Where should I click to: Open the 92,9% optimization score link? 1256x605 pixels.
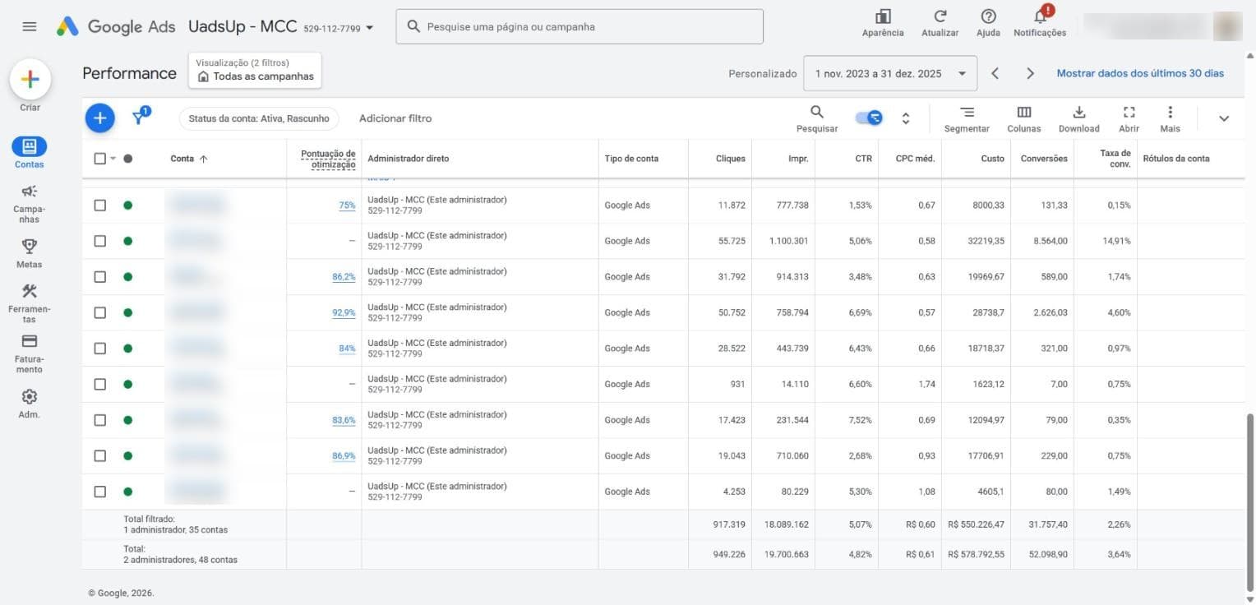pyautogui.click(x=344, y=312)
